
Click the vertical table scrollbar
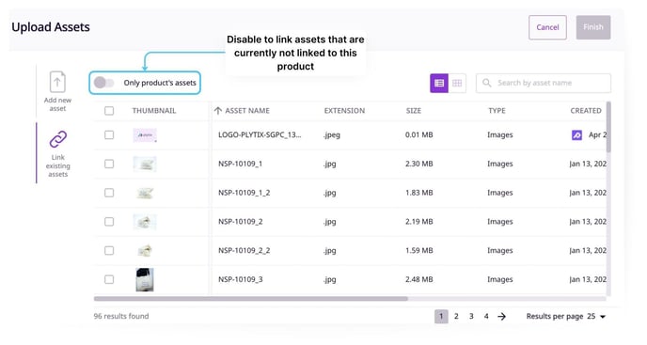[608, 127]
